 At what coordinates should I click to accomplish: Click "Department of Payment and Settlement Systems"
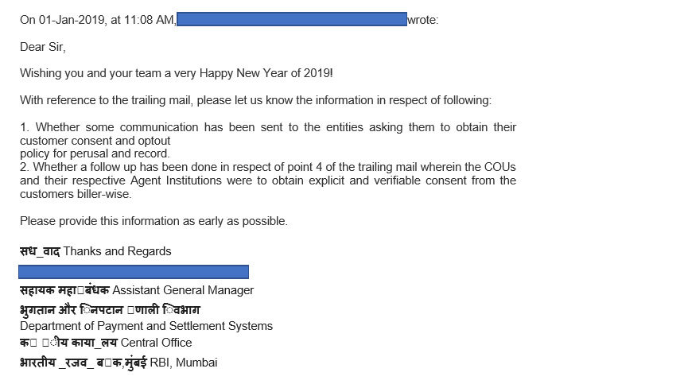point(146,326)
